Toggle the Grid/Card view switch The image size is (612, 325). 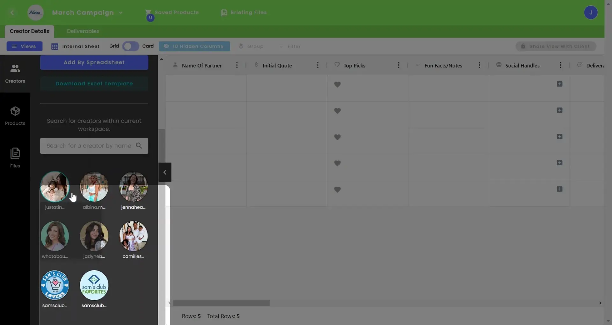[130, 46]
